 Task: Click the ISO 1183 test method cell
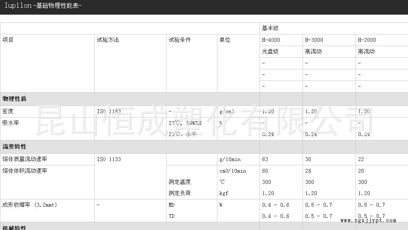click(x=109, y=112)
